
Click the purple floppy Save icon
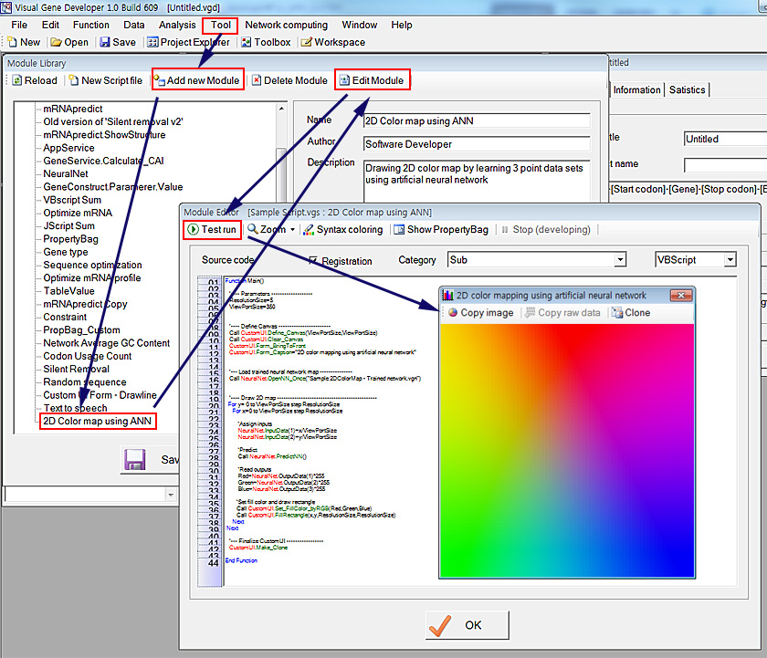tap(134, 460)
